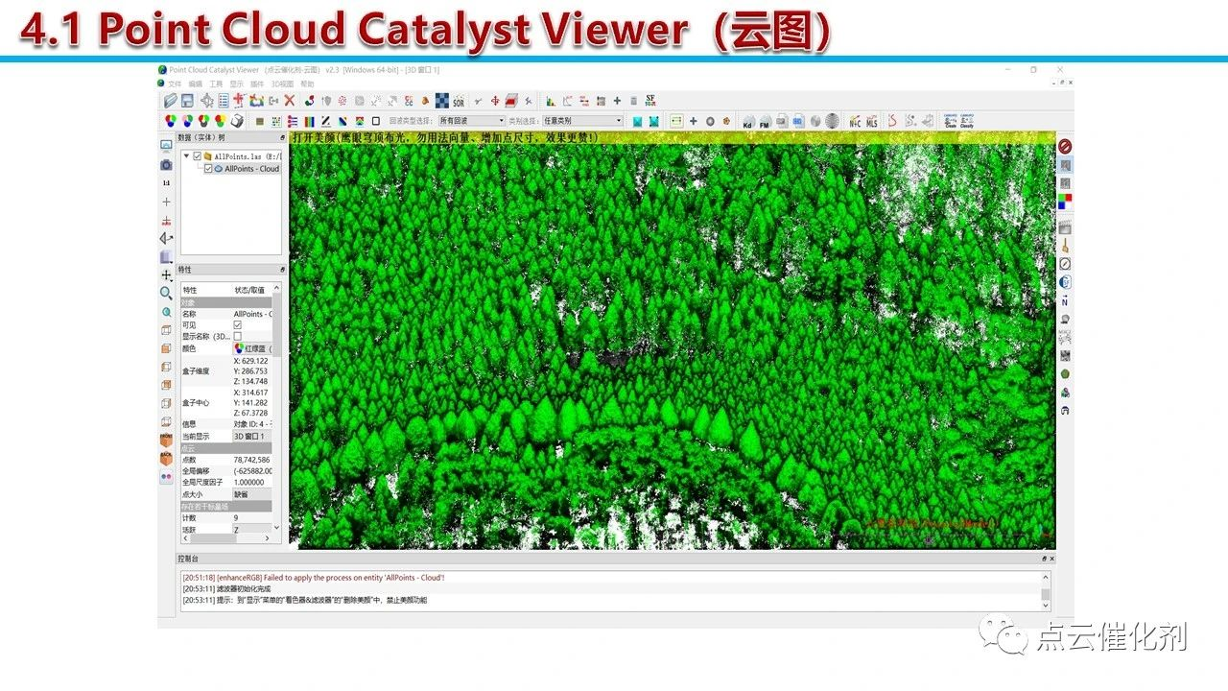Toggle the 可见 visible checkbox
This screenshot has width=1228, height=691.
(238, 325)
